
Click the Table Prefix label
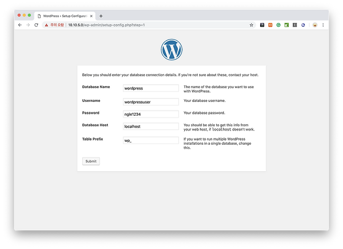[x=92, y=139]
